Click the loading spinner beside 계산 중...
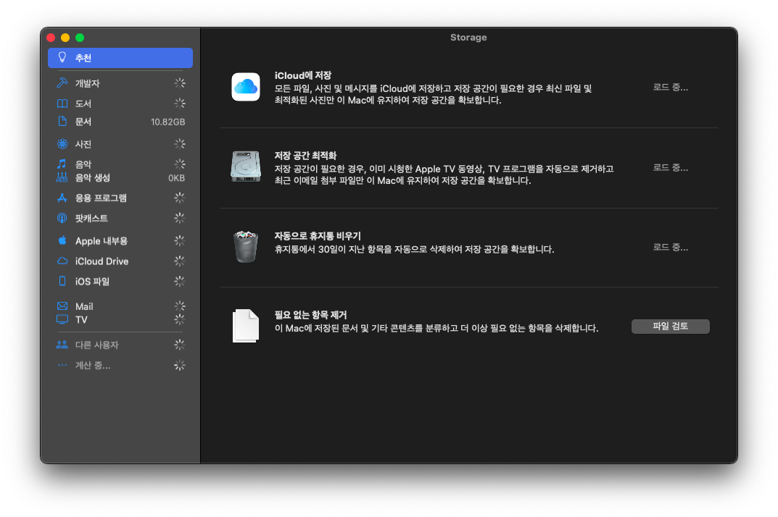This screenshot has height=517, width=778. click(180, 366)
